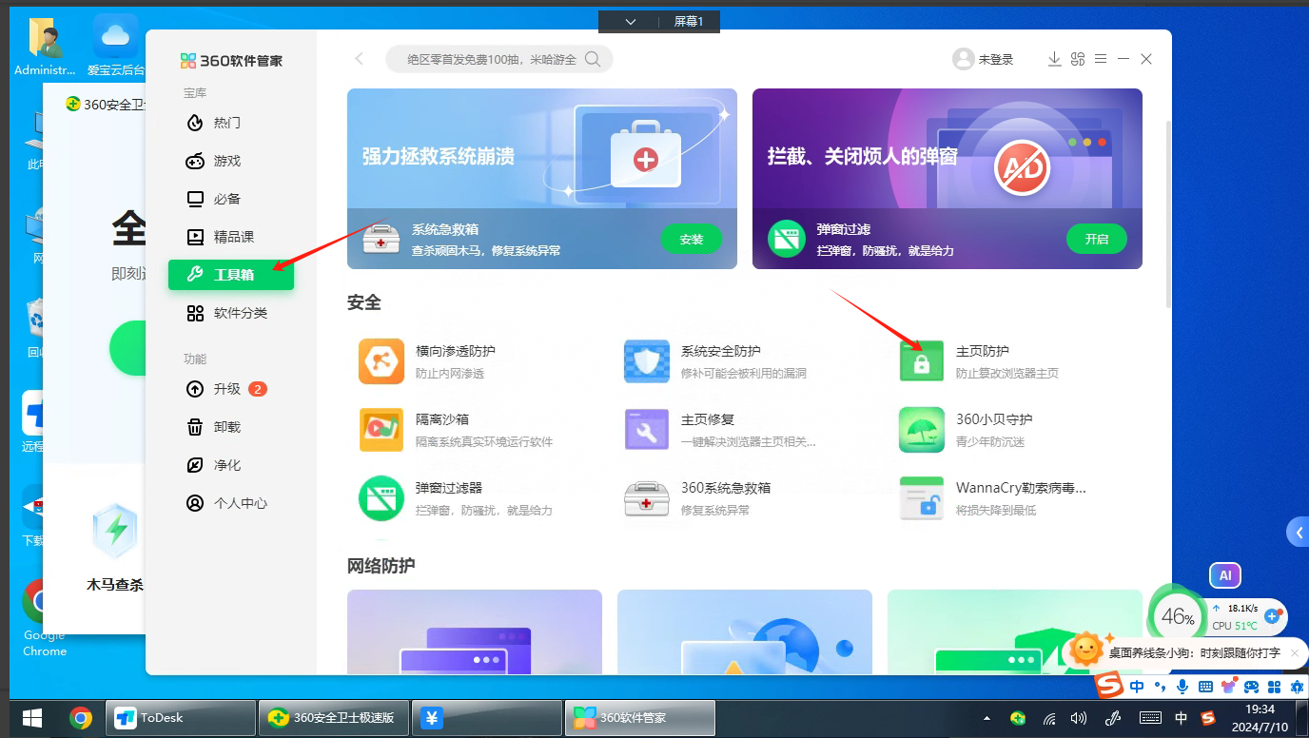The image size is (1309, 738).
Task: Open the 系统安全防护 shield icon
Action: [x=647, y=361]
